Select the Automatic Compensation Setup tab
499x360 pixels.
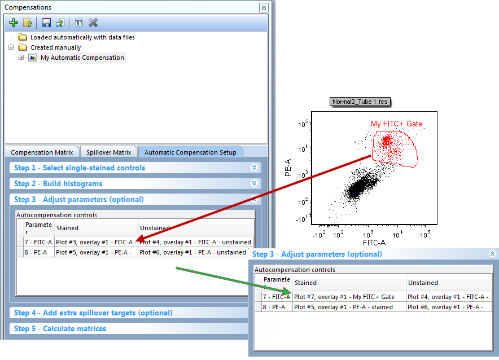(x=191, y=152)
